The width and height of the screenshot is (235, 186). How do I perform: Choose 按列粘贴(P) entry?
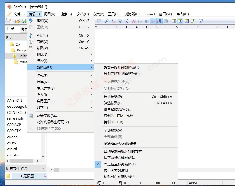tap(136, 97)
